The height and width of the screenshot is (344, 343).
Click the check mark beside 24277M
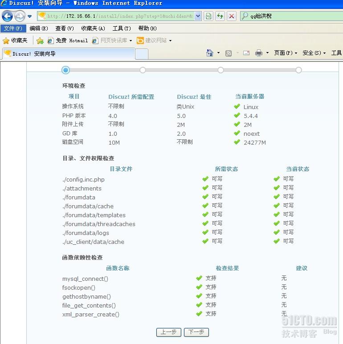(x=237, y=142)
